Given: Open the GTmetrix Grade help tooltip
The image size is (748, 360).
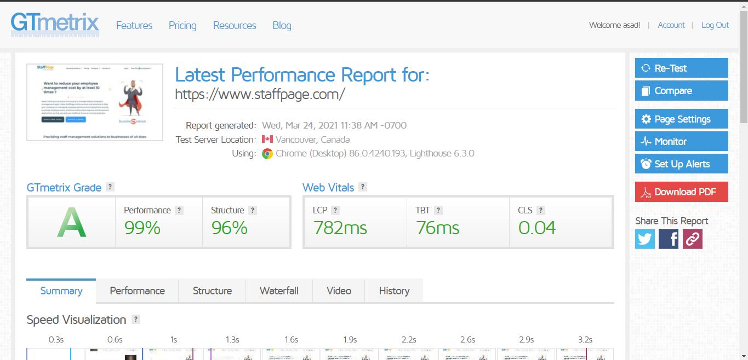Looking at the screenshot, I should (x=110, y=187).
